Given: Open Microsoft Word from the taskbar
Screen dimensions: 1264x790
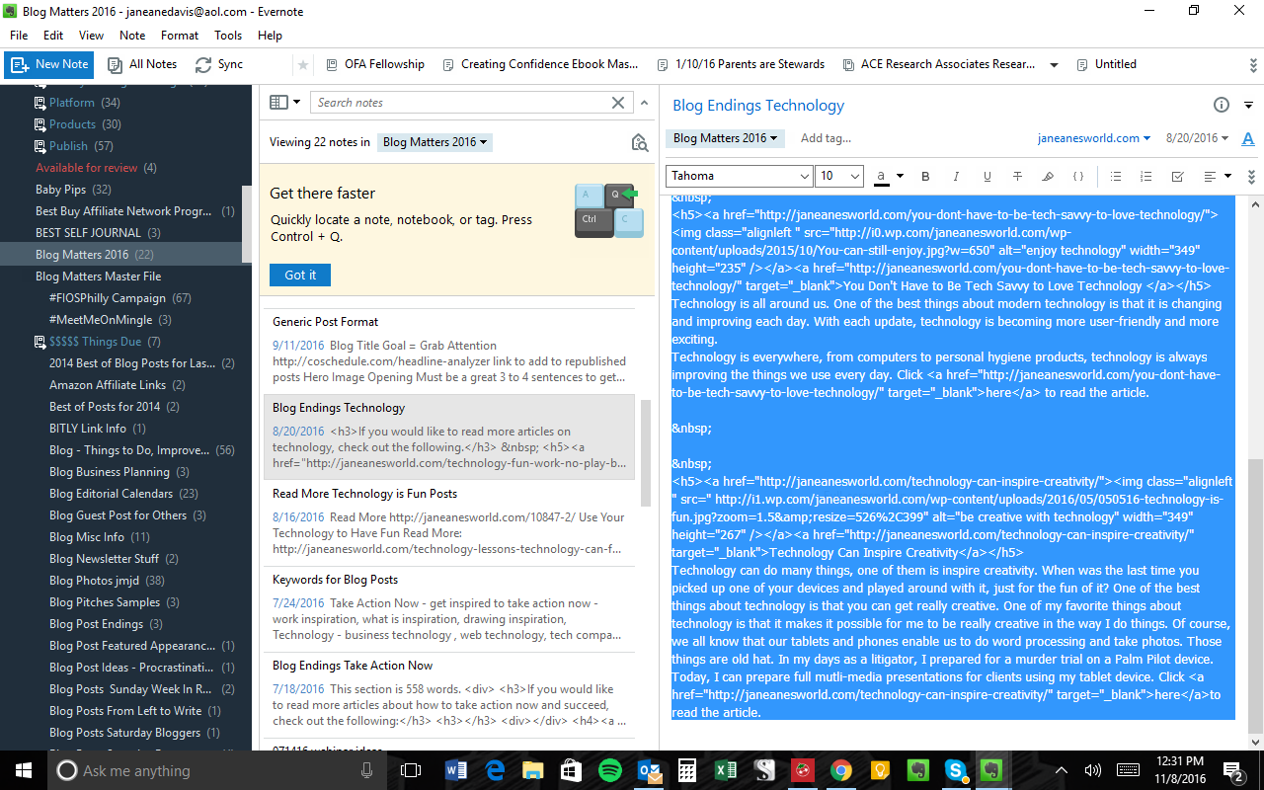Looking at the screenshot, I should pyautogui.click(x=456, y=770).
